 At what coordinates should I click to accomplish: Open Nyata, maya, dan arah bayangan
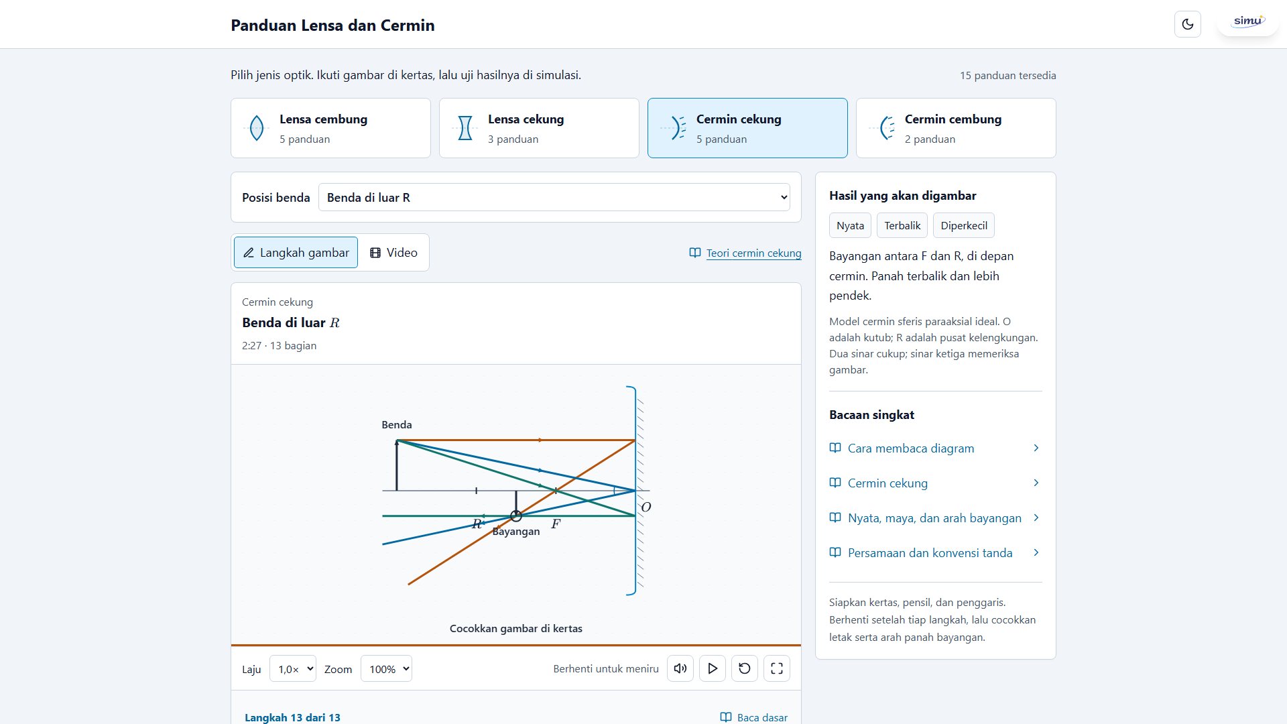935,518
